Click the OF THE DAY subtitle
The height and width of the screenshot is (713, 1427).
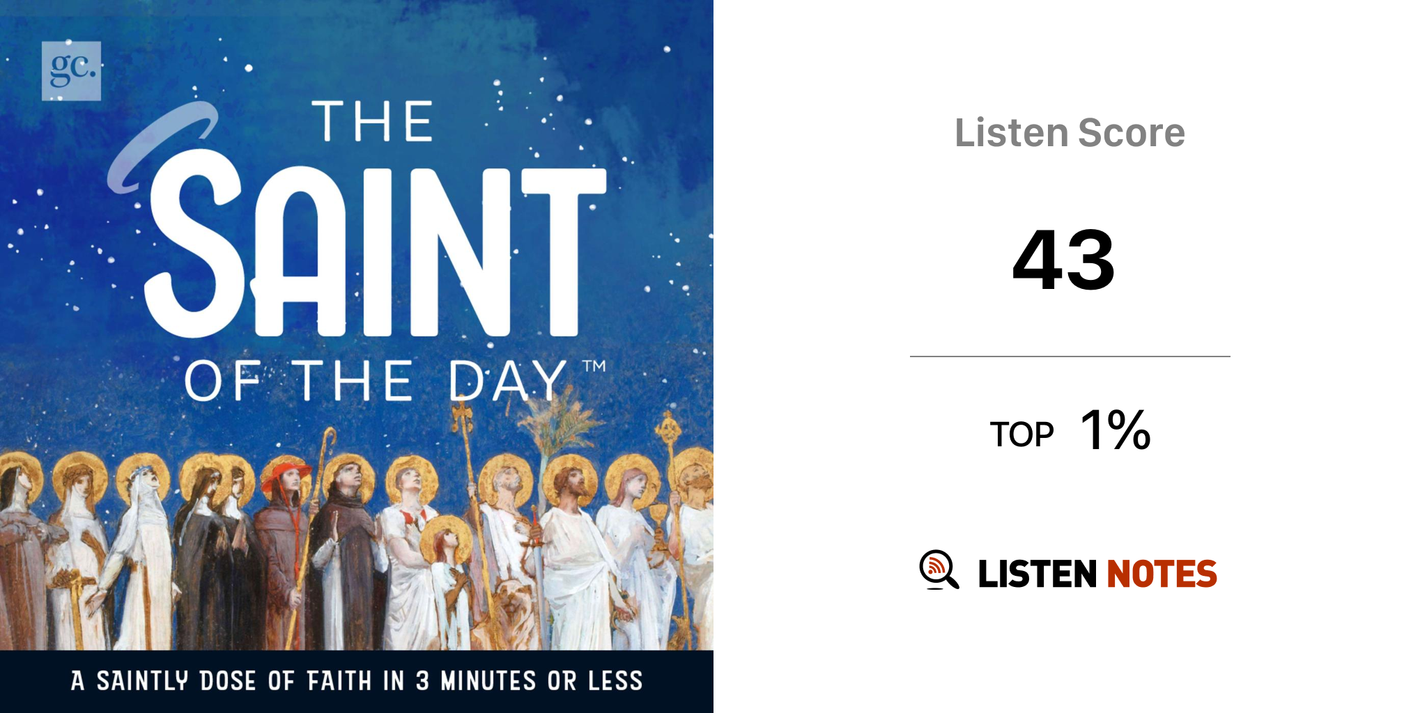tap(376, 382)
